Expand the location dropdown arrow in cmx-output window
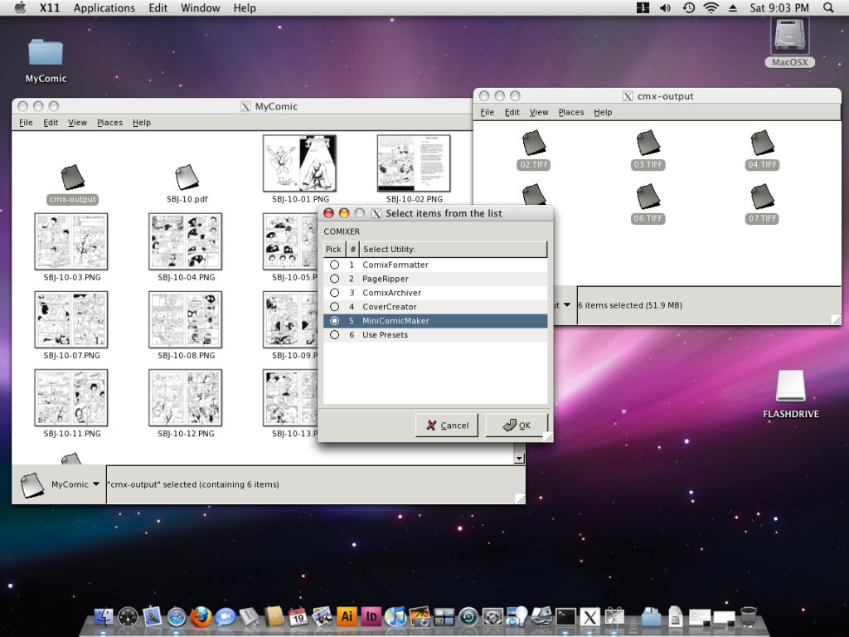 (566, 304)
